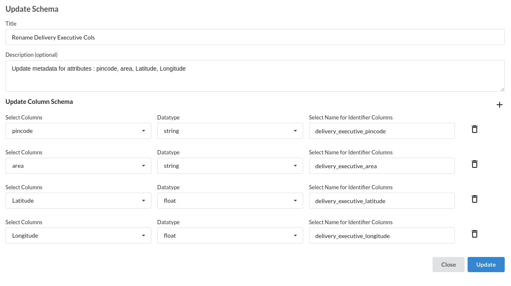The width and height of the screenshot is (511, 286).
Task: Change datatype string for area row
Action: pyautogui.click(x=230, y=166)
